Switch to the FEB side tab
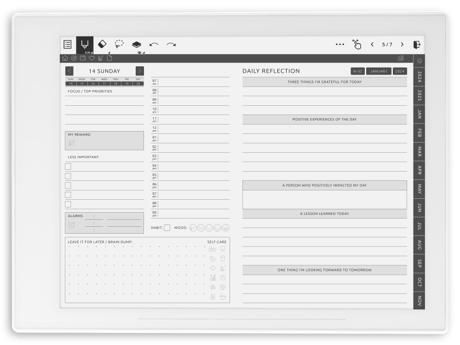The height and width of the screenshot is (345, 460). [x=419, y=133]
